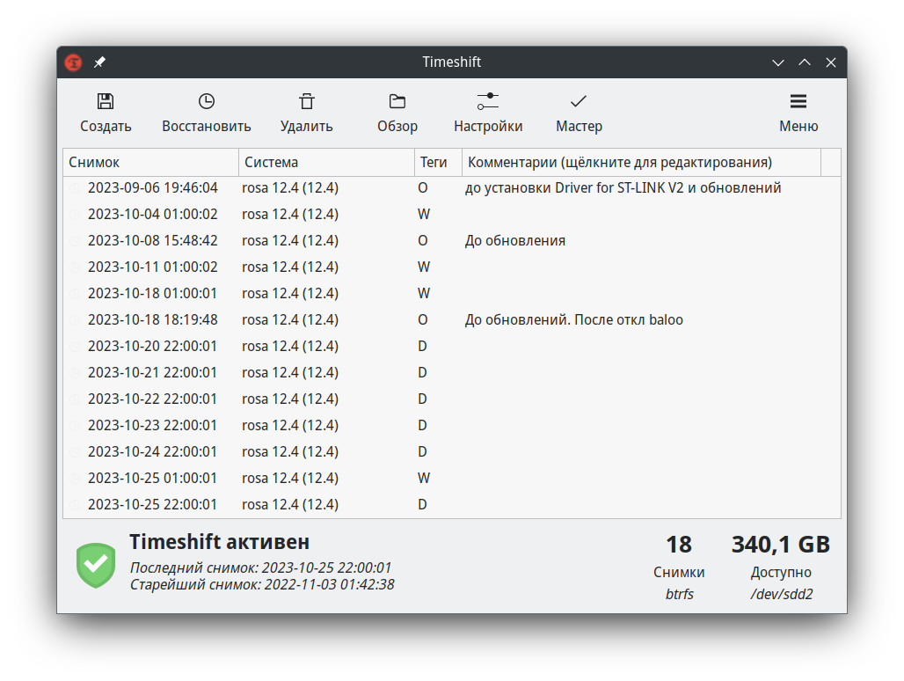904x681 pixels.
Task: Select snapshot 2023-10-11 01:00:02
Action: pos(451,267)
